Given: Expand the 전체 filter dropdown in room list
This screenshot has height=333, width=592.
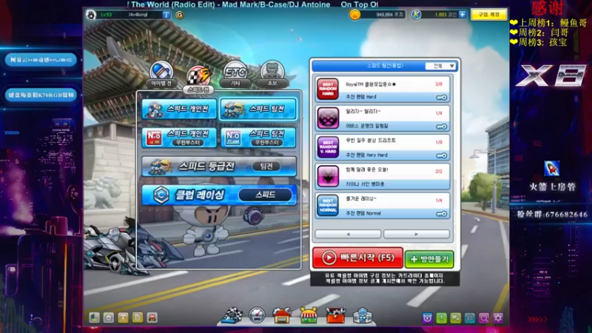Looking at the screenshot, I should pos(441,66).
